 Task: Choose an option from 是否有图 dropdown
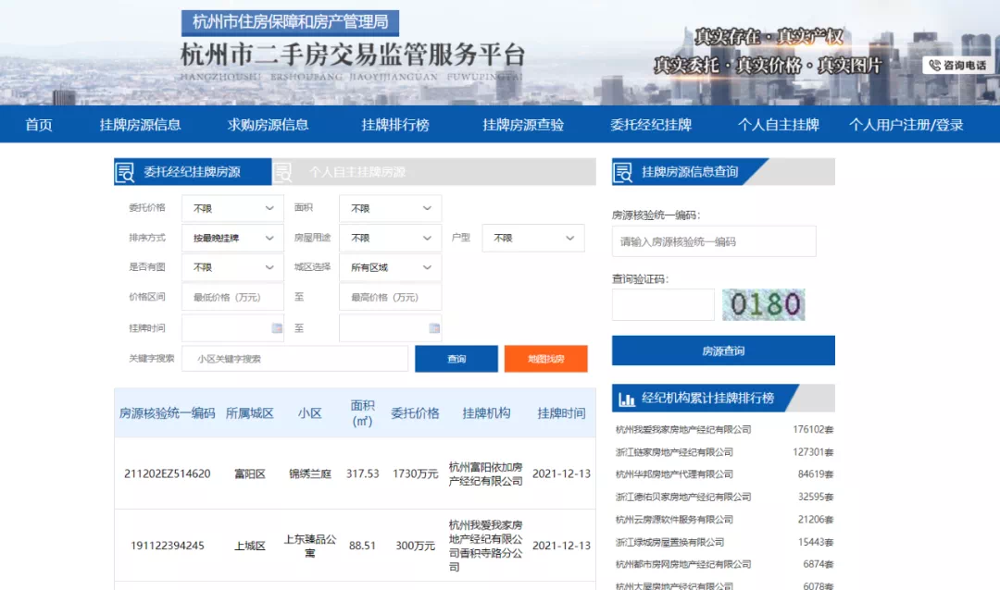click(232, 267)
